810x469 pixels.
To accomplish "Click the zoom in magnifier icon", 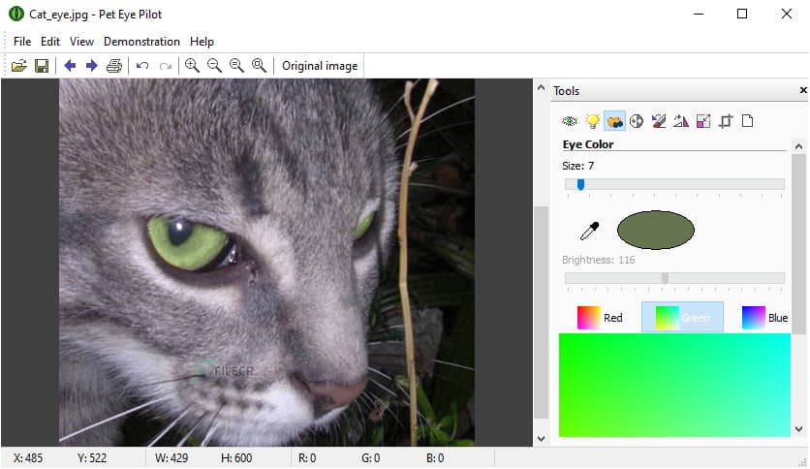I will tap(192, 66).
